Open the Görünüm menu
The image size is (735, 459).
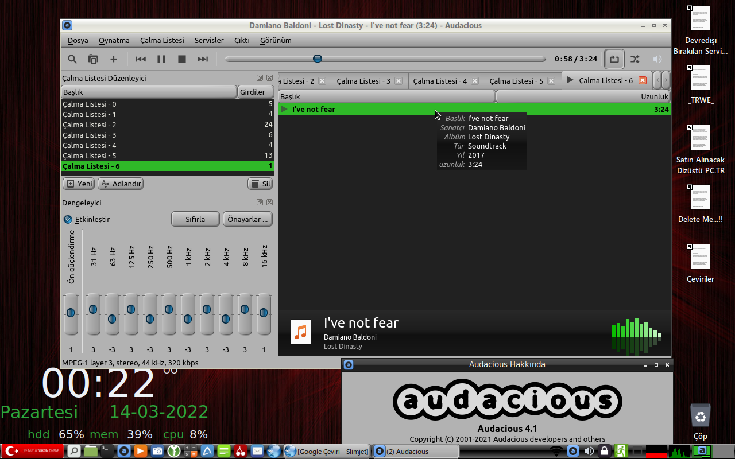coord(276,41)
